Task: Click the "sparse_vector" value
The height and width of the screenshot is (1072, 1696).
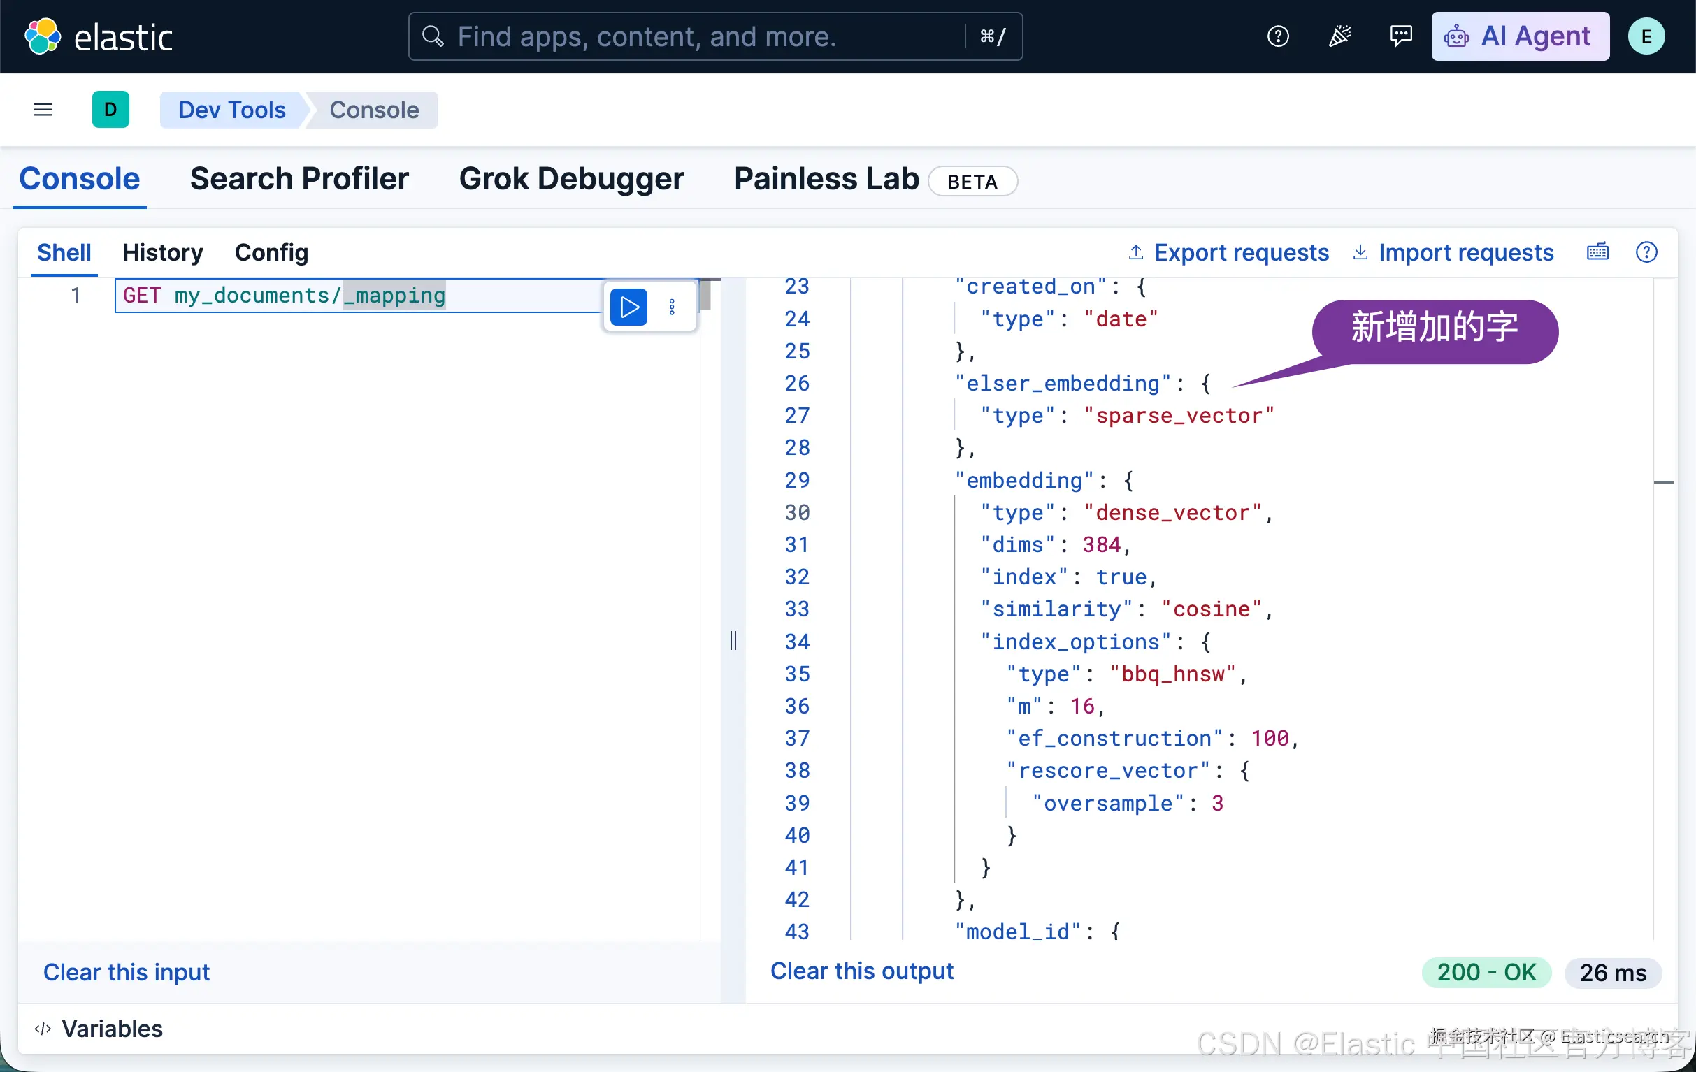Action: 1179,416
